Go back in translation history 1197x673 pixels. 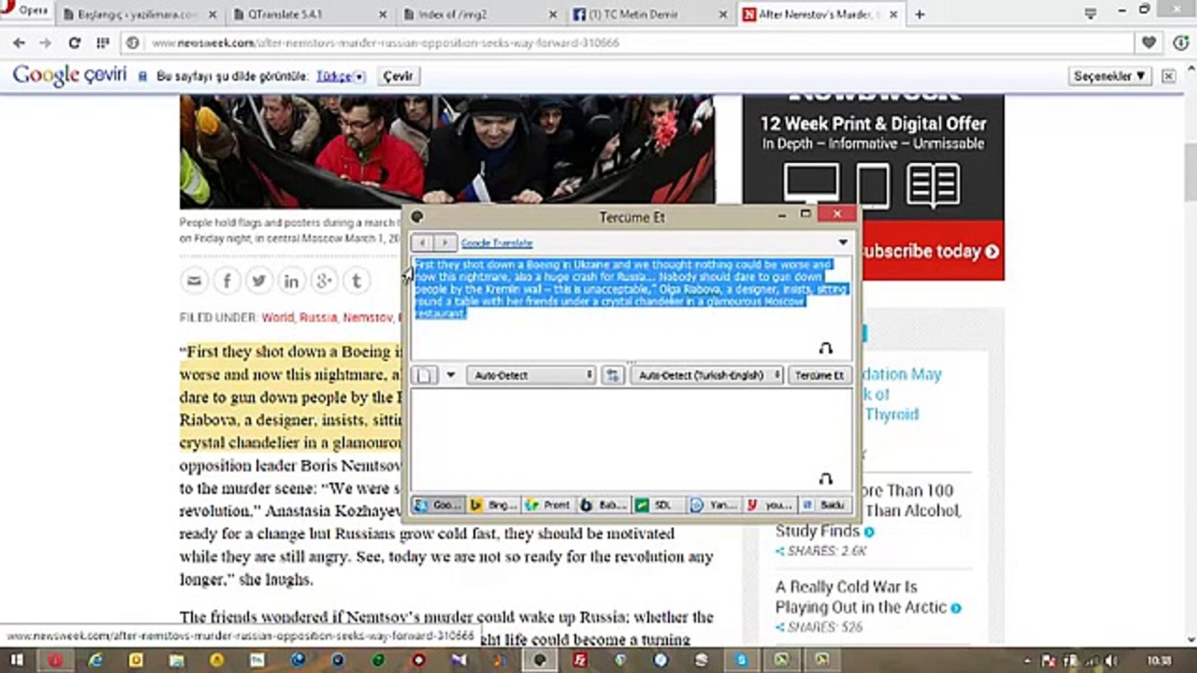point(423,242)
